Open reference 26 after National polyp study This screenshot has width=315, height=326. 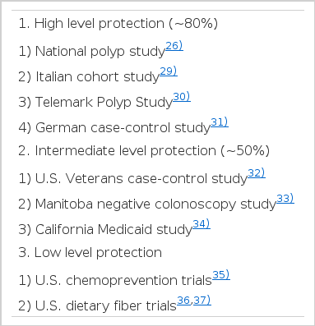click(174, 46)
